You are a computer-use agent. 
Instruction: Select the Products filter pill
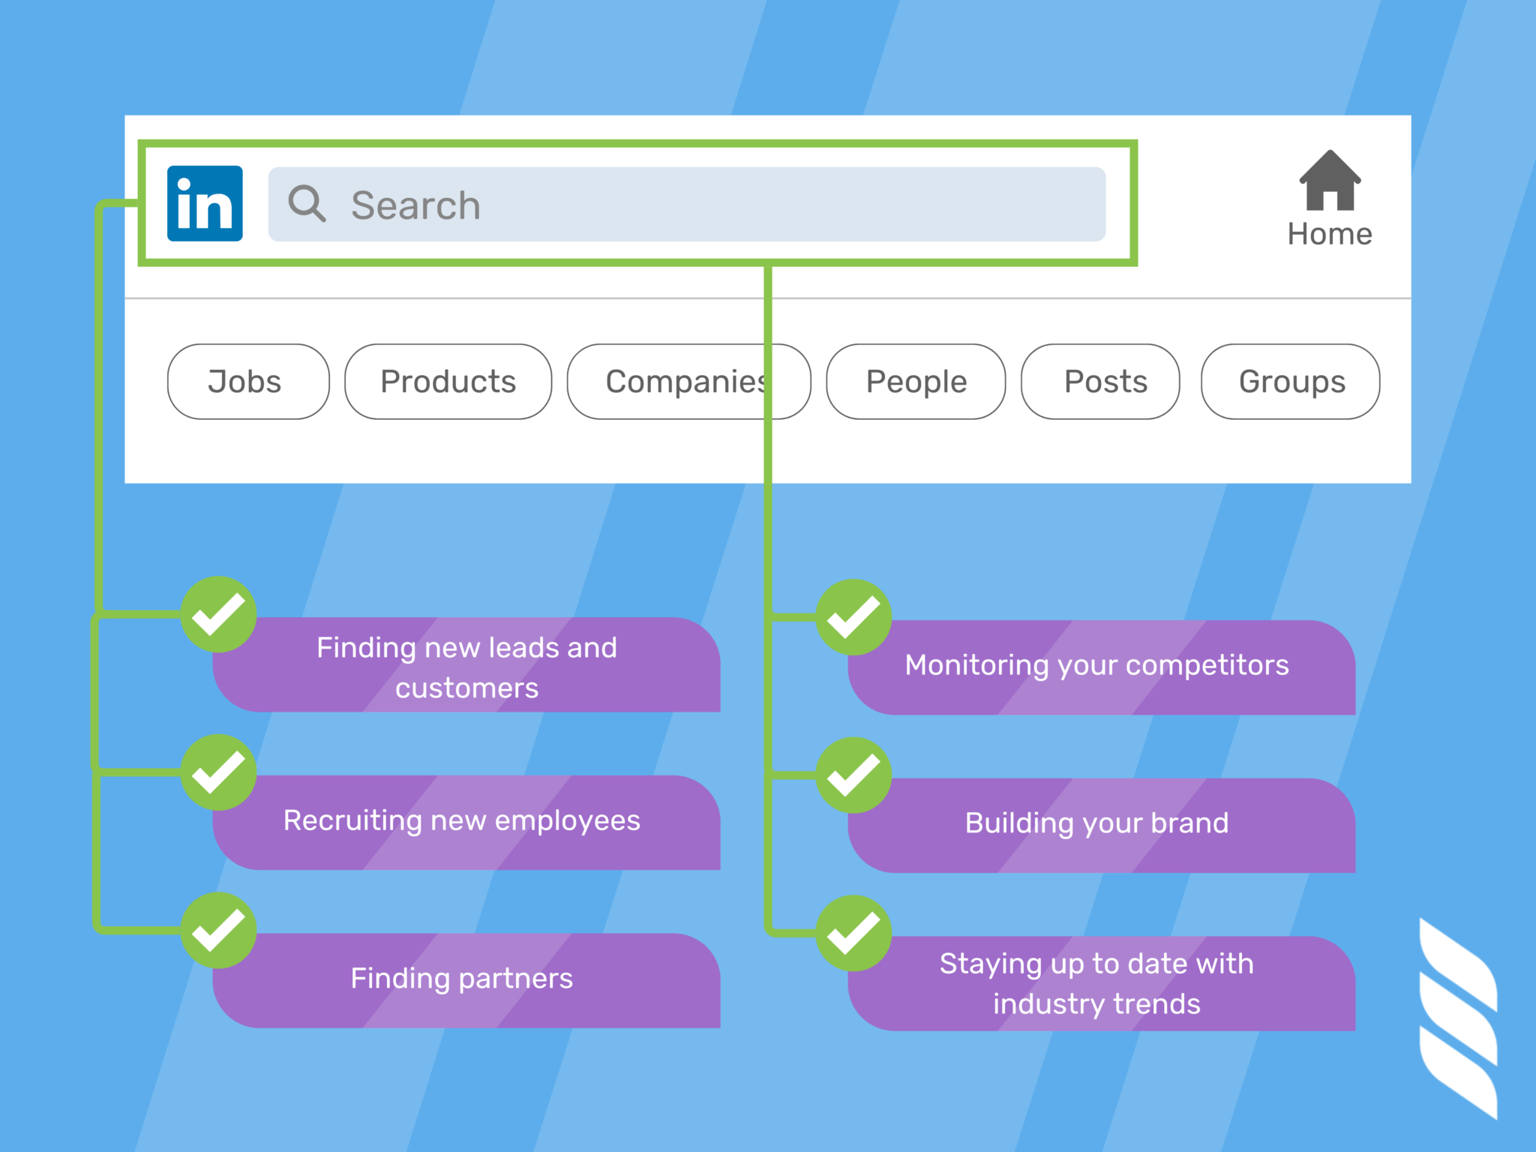[x=448, y=382]
